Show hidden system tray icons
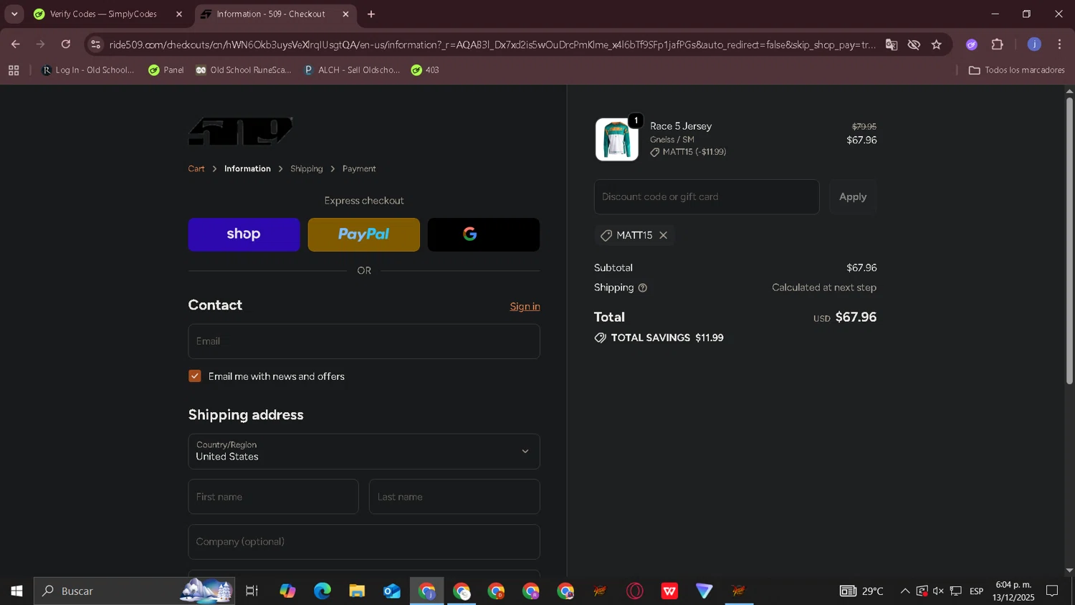The image size is (1075, 605). pyautogui.click(x=905, y=591)
